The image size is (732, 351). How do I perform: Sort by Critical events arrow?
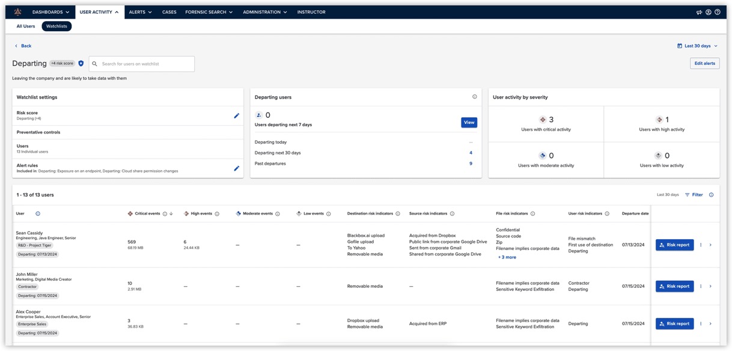click(x=171, y=214)
